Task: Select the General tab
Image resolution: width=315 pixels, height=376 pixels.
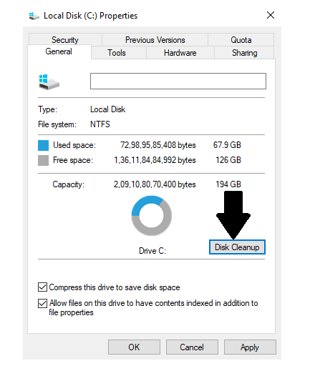Action: coord(59,51)
